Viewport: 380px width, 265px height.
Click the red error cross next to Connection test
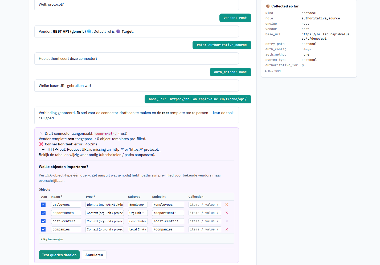click(41, 144)
